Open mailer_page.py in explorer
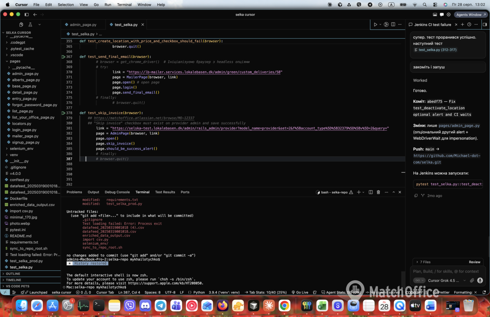The image size is (490, 317). 25,136
